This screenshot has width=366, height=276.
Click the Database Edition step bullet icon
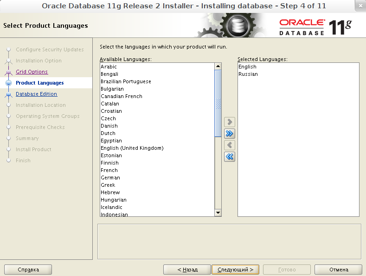click(x=8, y=94)
